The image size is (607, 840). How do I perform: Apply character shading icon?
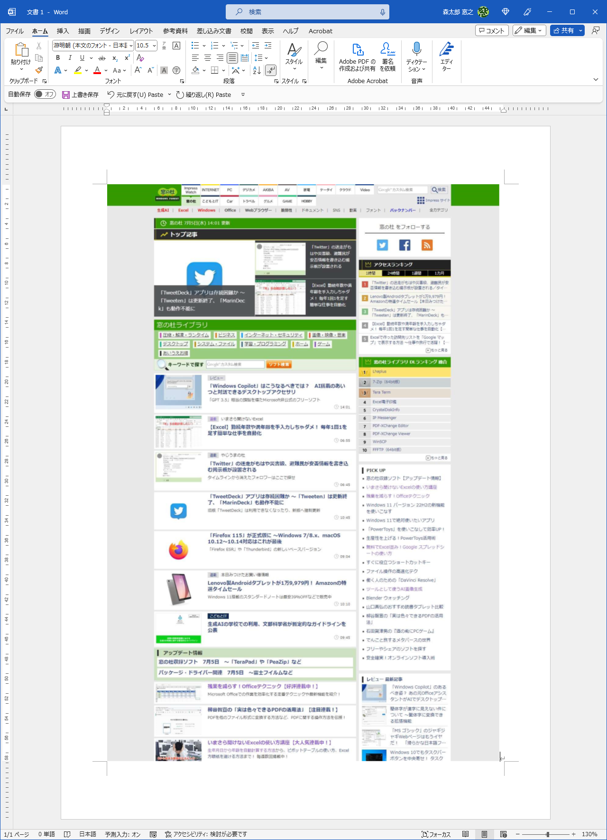point(164,70)
